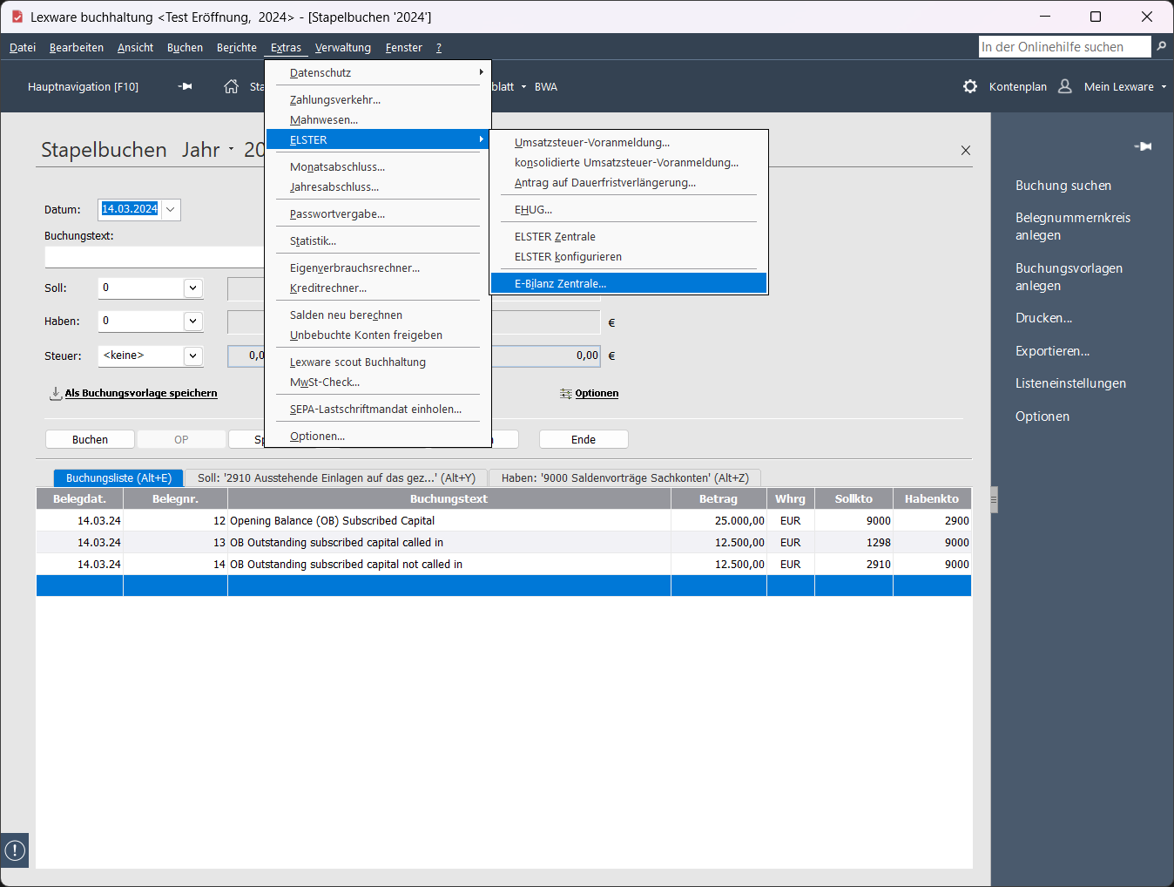This screenshot has height=887, width=1174.
Task: Open the Berichte menu
Action: click(x=237, y=47)
